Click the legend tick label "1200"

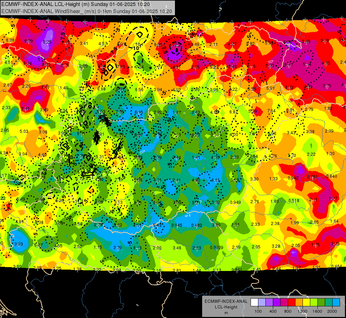(x=303, y=311)
